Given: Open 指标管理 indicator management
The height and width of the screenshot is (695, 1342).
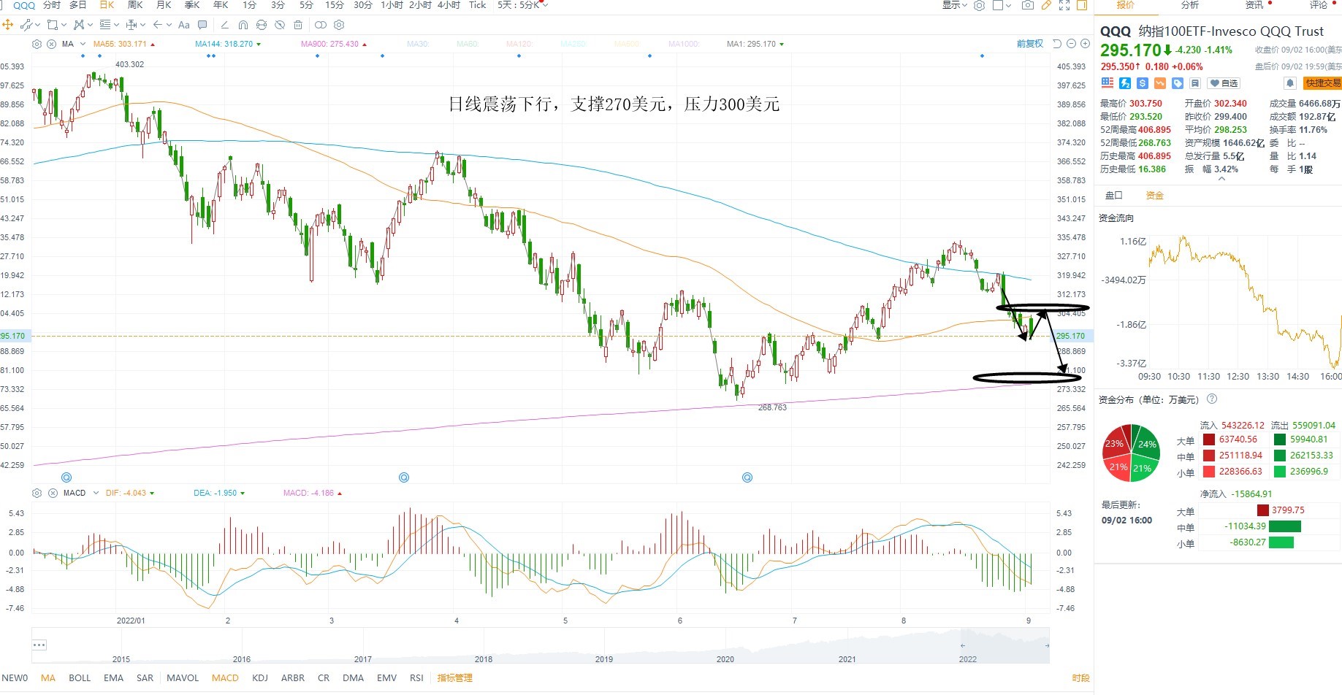Looking at the screenshot, I should (455, 677).
